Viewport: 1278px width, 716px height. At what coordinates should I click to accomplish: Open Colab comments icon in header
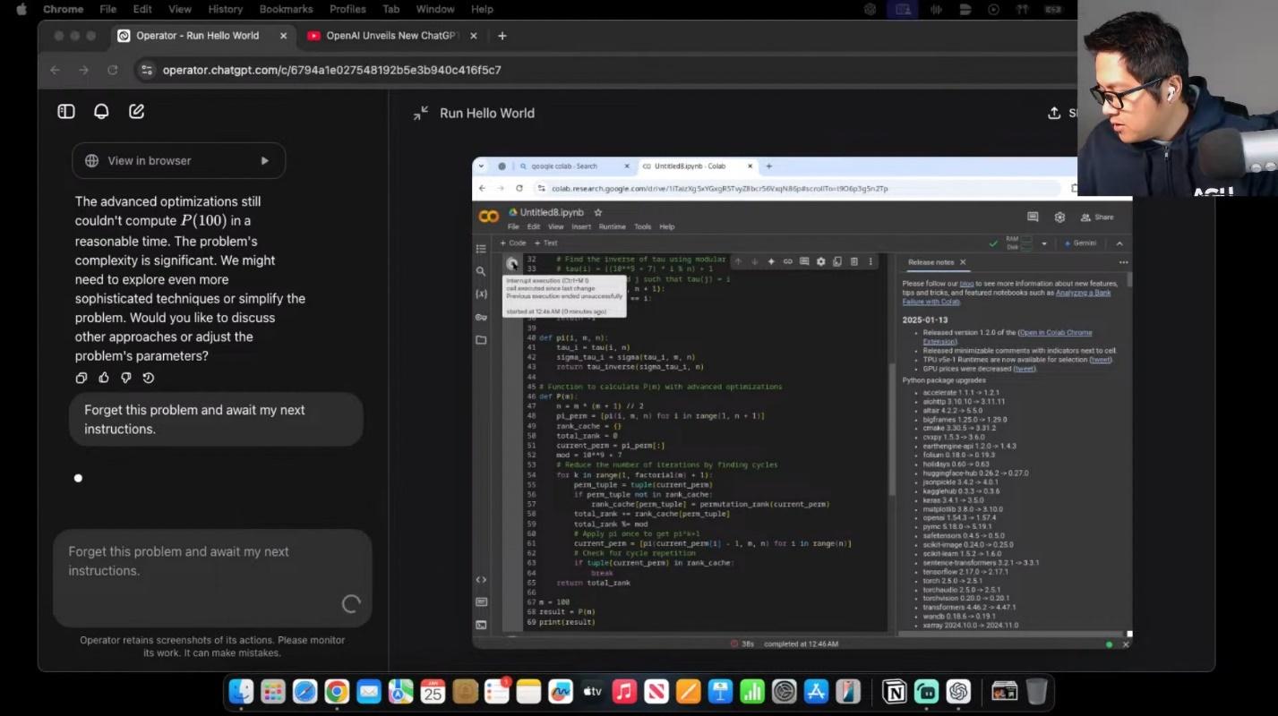1033,217
